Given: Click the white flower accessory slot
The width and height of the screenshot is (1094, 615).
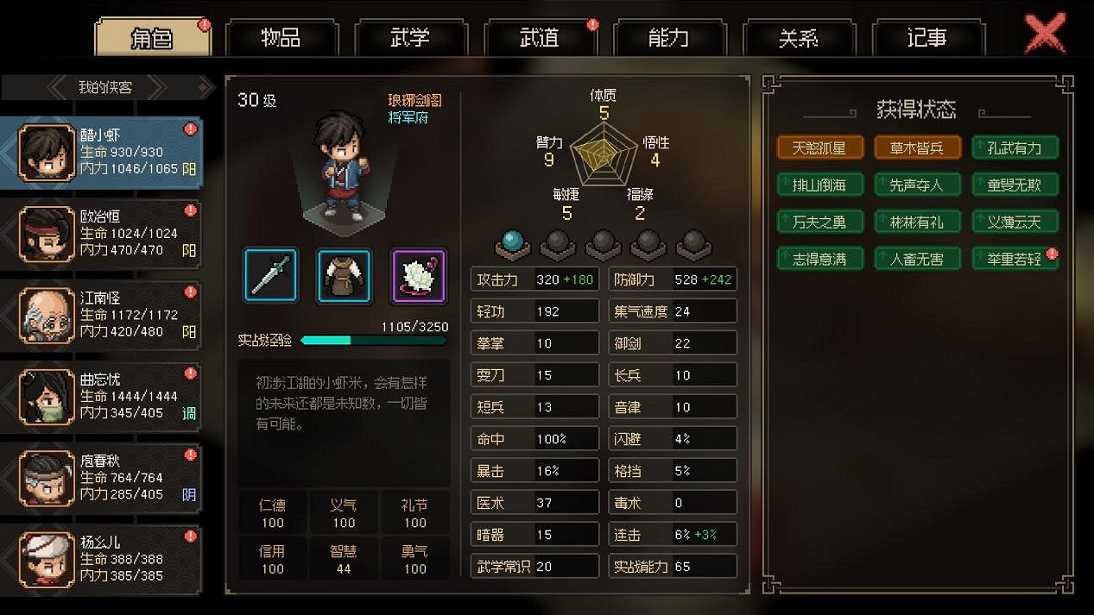Looking at the screenshot, I should point(419,276).
